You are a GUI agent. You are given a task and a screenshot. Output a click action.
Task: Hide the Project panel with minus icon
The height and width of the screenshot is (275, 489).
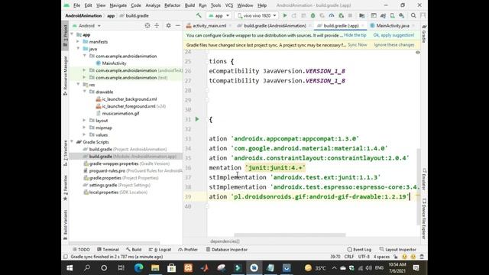(x=178, y=25)
